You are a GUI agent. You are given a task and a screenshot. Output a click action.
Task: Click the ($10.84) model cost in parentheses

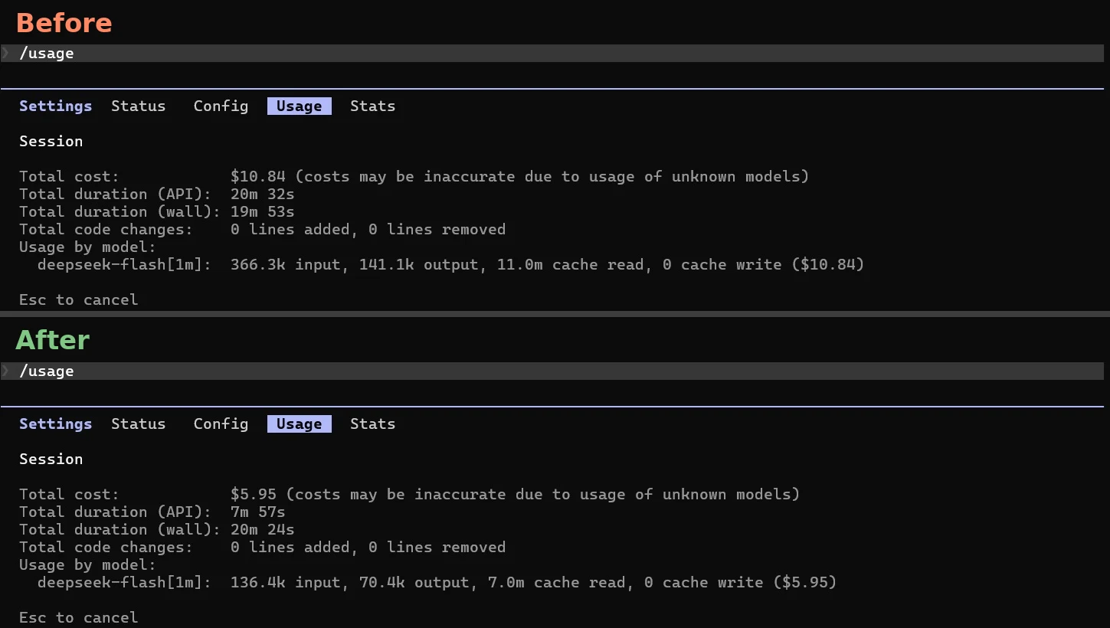coord(827,265)
